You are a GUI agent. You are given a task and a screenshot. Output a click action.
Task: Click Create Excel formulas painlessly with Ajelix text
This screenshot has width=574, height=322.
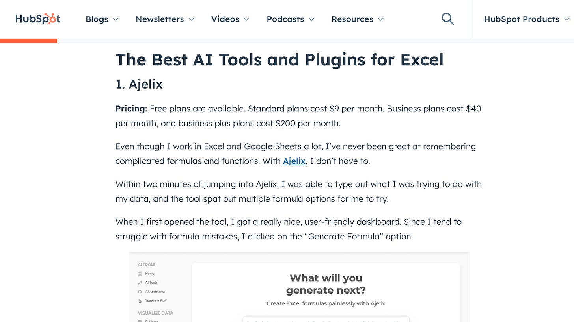(326, 303)
